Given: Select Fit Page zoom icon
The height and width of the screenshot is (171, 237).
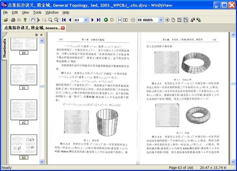Looking at the screenshot, I should click(179, 20).
